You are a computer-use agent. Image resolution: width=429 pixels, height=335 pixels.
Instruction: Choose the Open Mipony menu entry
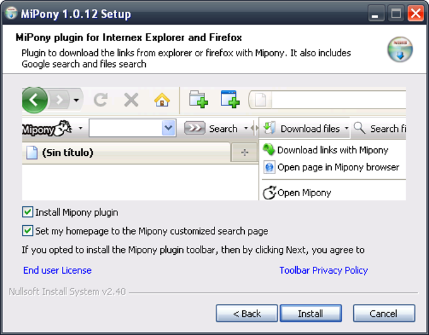coord(297,192)
